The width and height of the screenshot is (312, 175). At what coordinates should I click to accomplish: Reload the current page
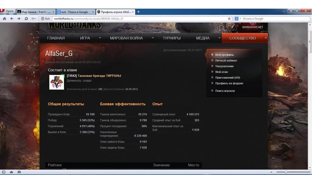pyautogui.click(x=26, y=19)
